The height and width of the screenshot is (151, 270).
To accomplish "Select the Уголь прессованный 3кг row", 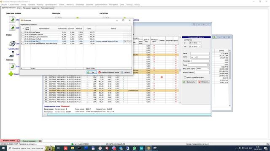I will pyautogui.click(x=76, y=44).
